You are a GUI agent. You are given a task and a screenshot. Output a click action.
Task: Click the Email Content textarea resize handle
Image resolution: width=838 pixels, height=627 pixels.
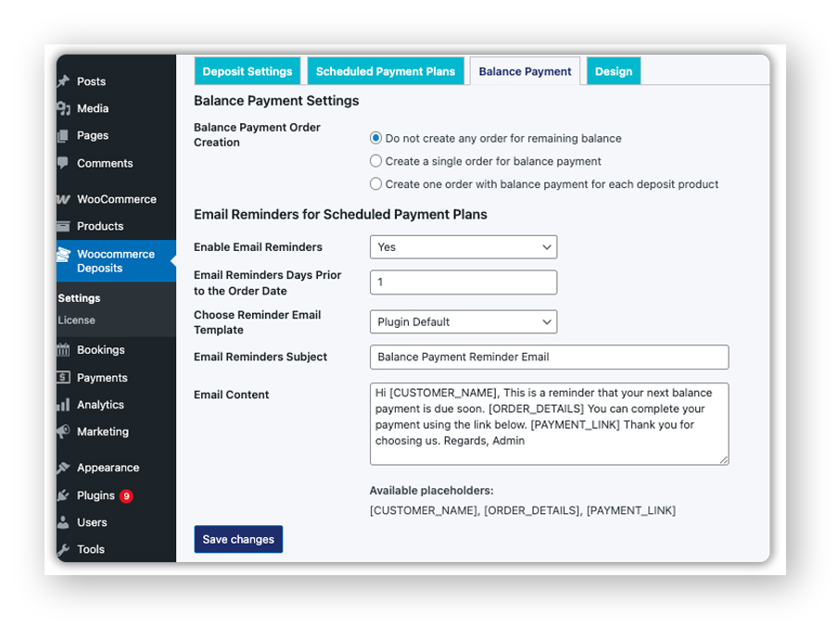click(724, 460)
